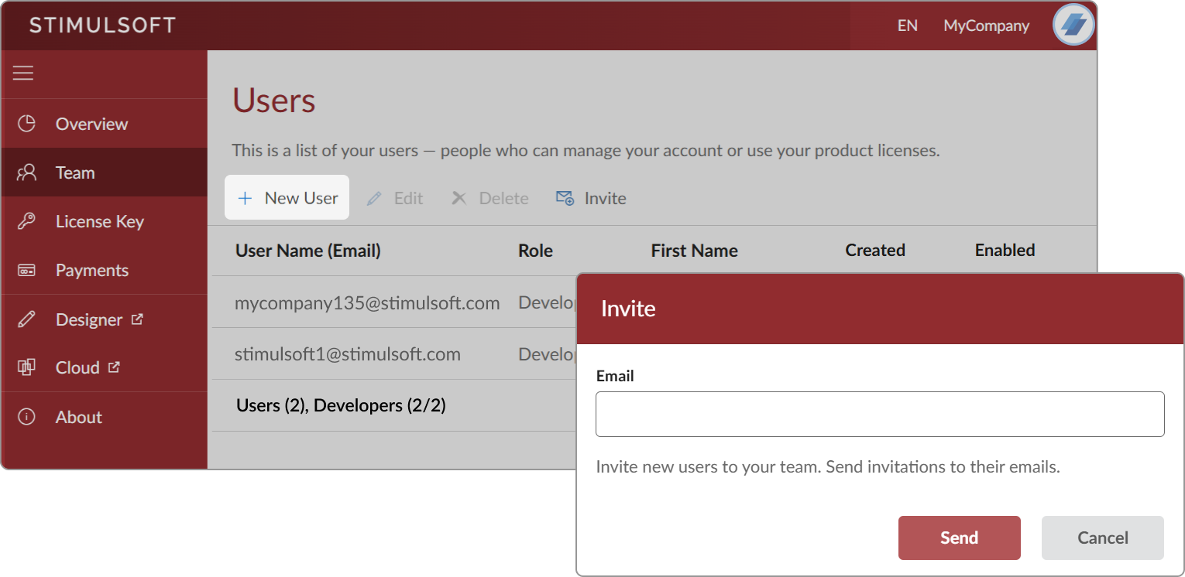The height and width of the screenshot is (577, 1185).
Task: Click the Overview pie chart icon
Action: pos(26,124)
